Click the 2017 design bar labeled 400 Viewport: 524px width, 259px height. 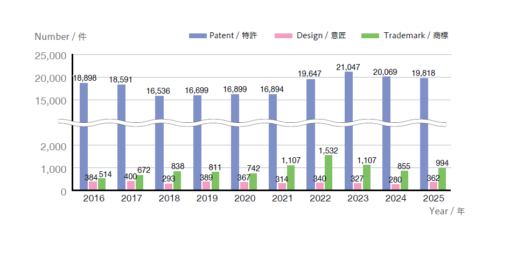[131, 185]
